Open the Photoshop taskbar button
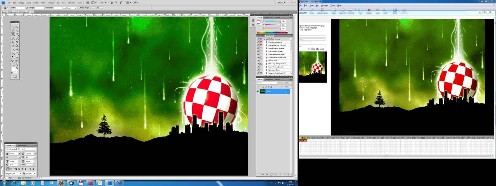Screen dimensions: 496x186 click(x=109, y=183)
